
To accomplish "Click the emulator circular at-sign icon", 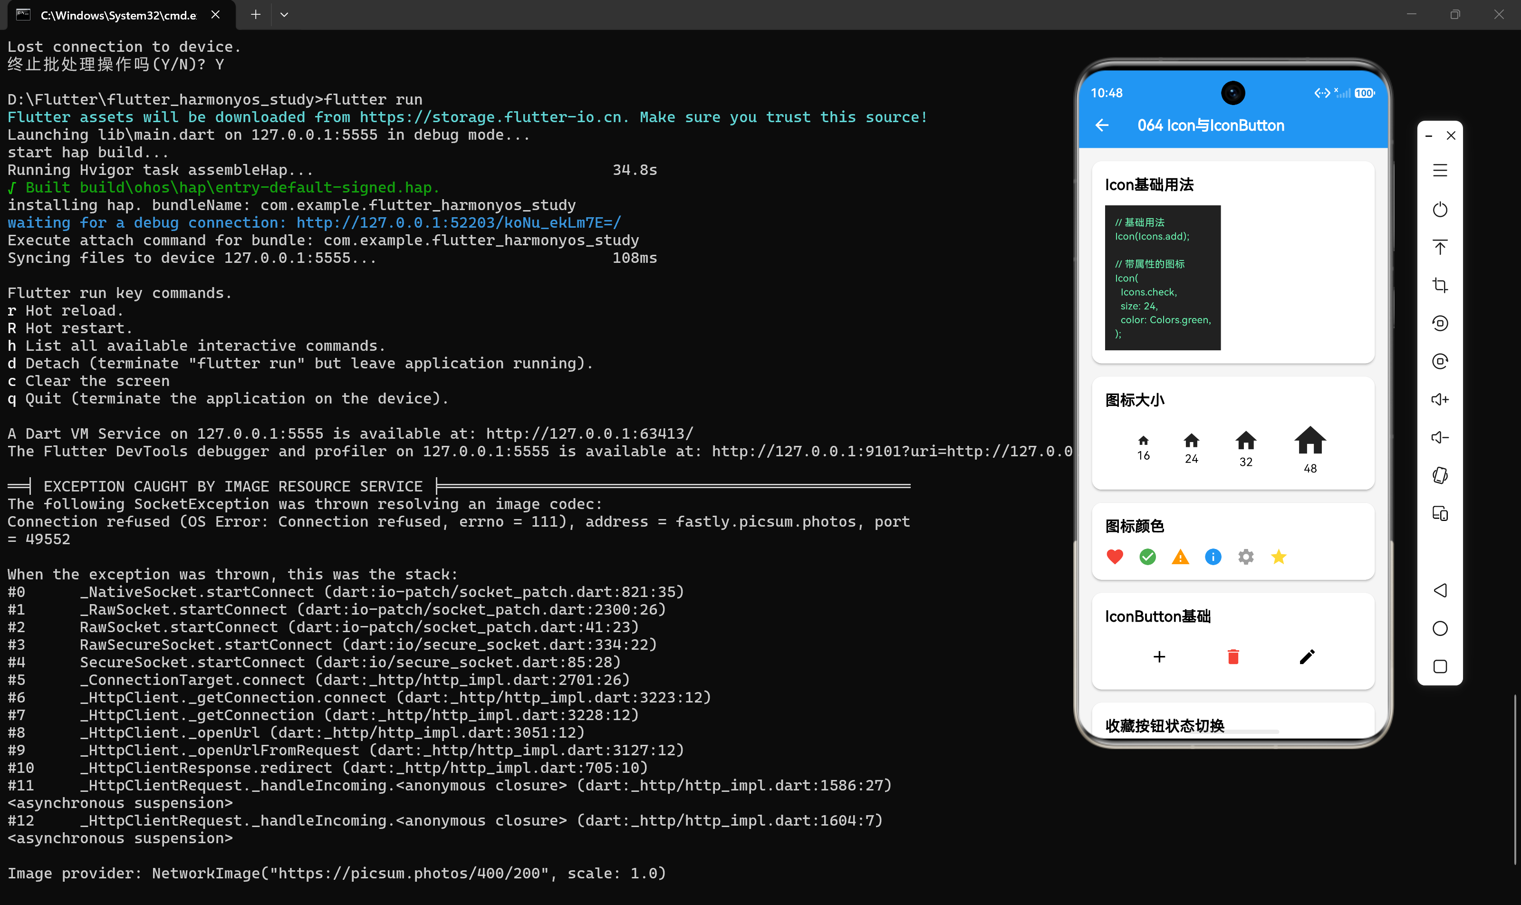I will pos(1440,361).
